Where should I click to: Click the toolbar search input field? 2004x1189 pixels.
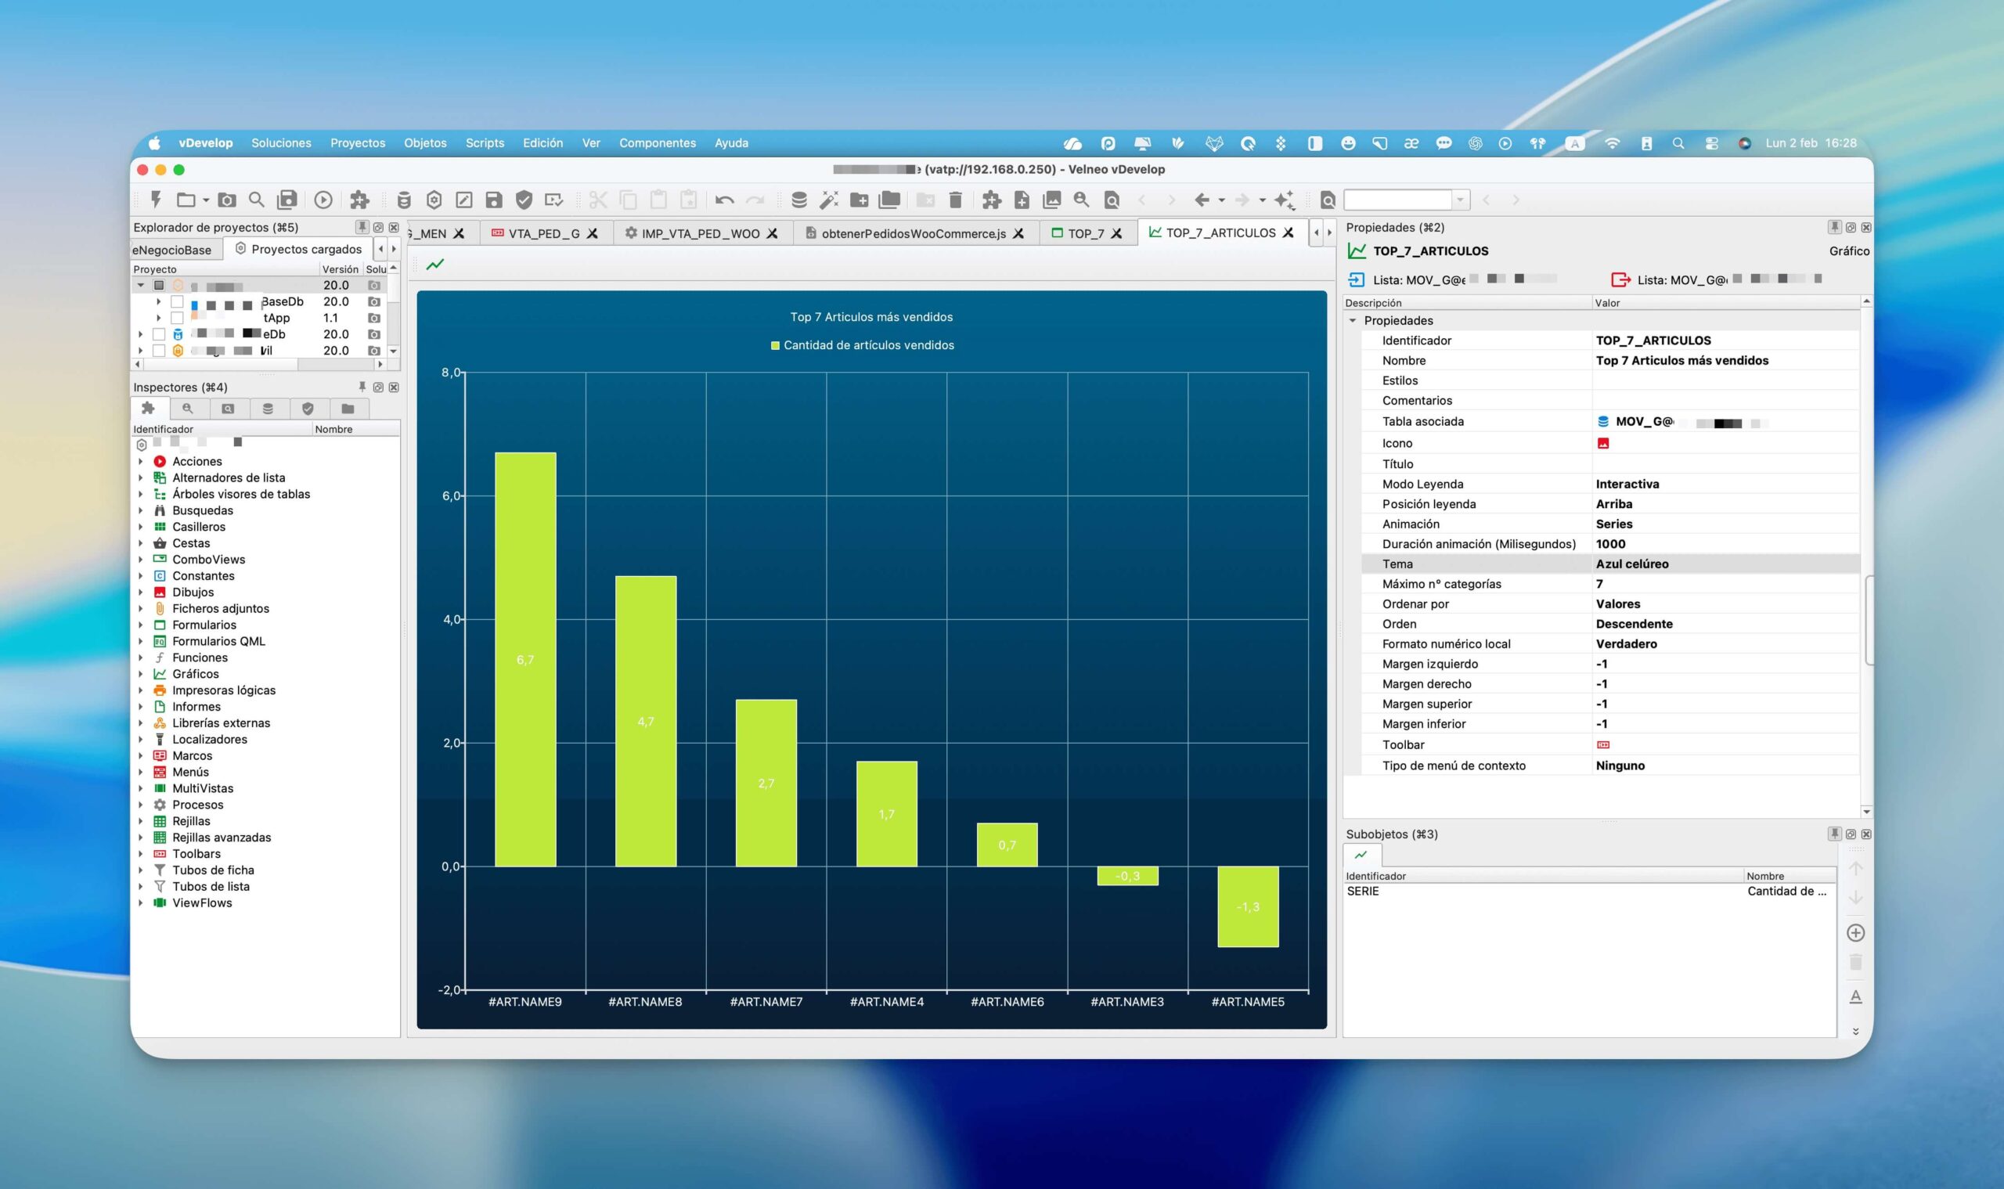(x=1398, y=200)
